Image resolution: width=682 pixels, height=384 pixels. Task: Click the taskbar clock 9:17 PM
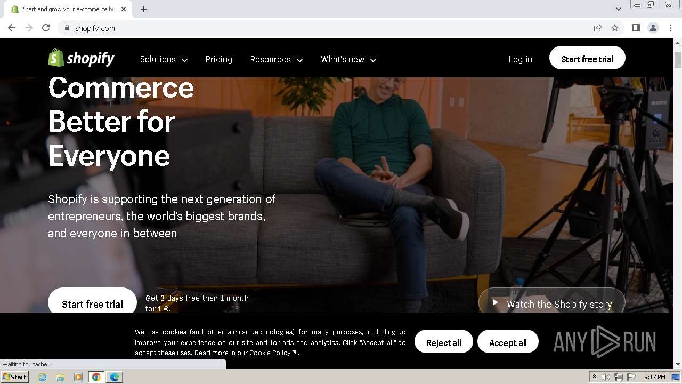click(654, 377)
